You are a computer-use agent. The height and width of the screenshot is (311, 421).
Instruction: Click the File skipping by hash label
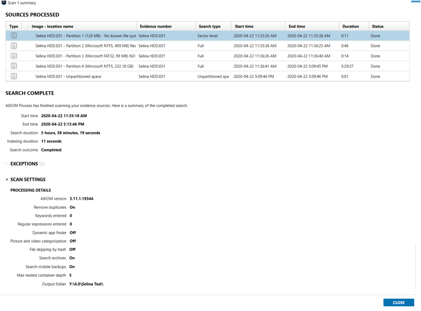[x=48, y=250]
